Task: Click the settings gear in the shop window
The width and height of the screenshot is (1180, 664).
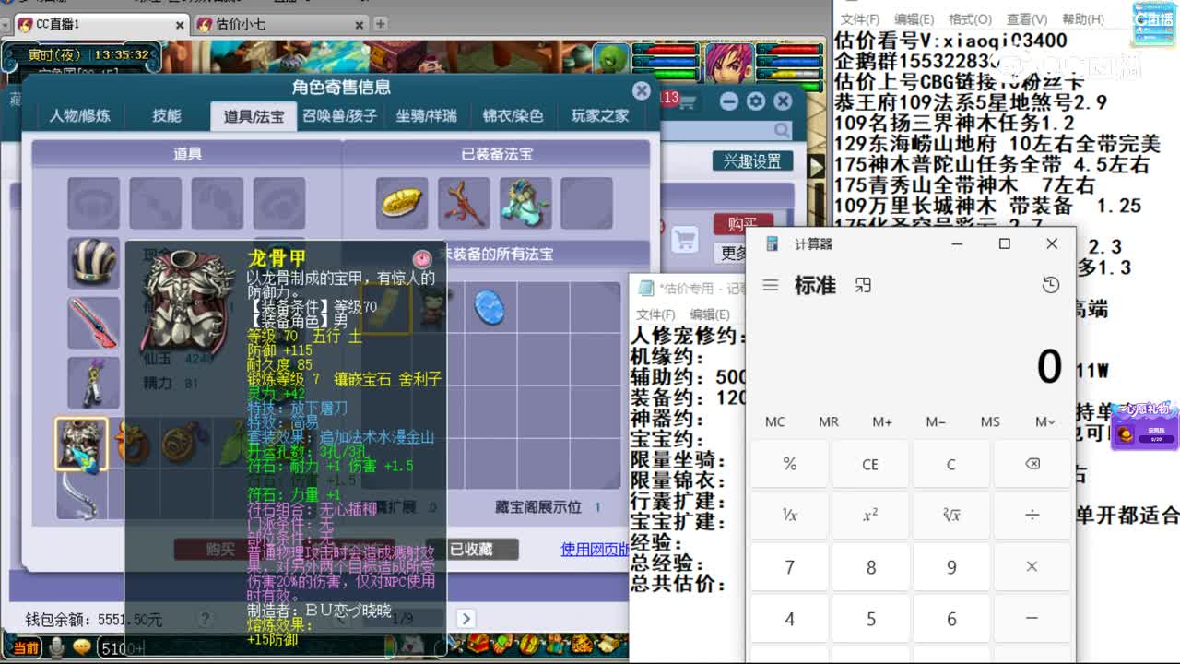Action: pos(756,101)
